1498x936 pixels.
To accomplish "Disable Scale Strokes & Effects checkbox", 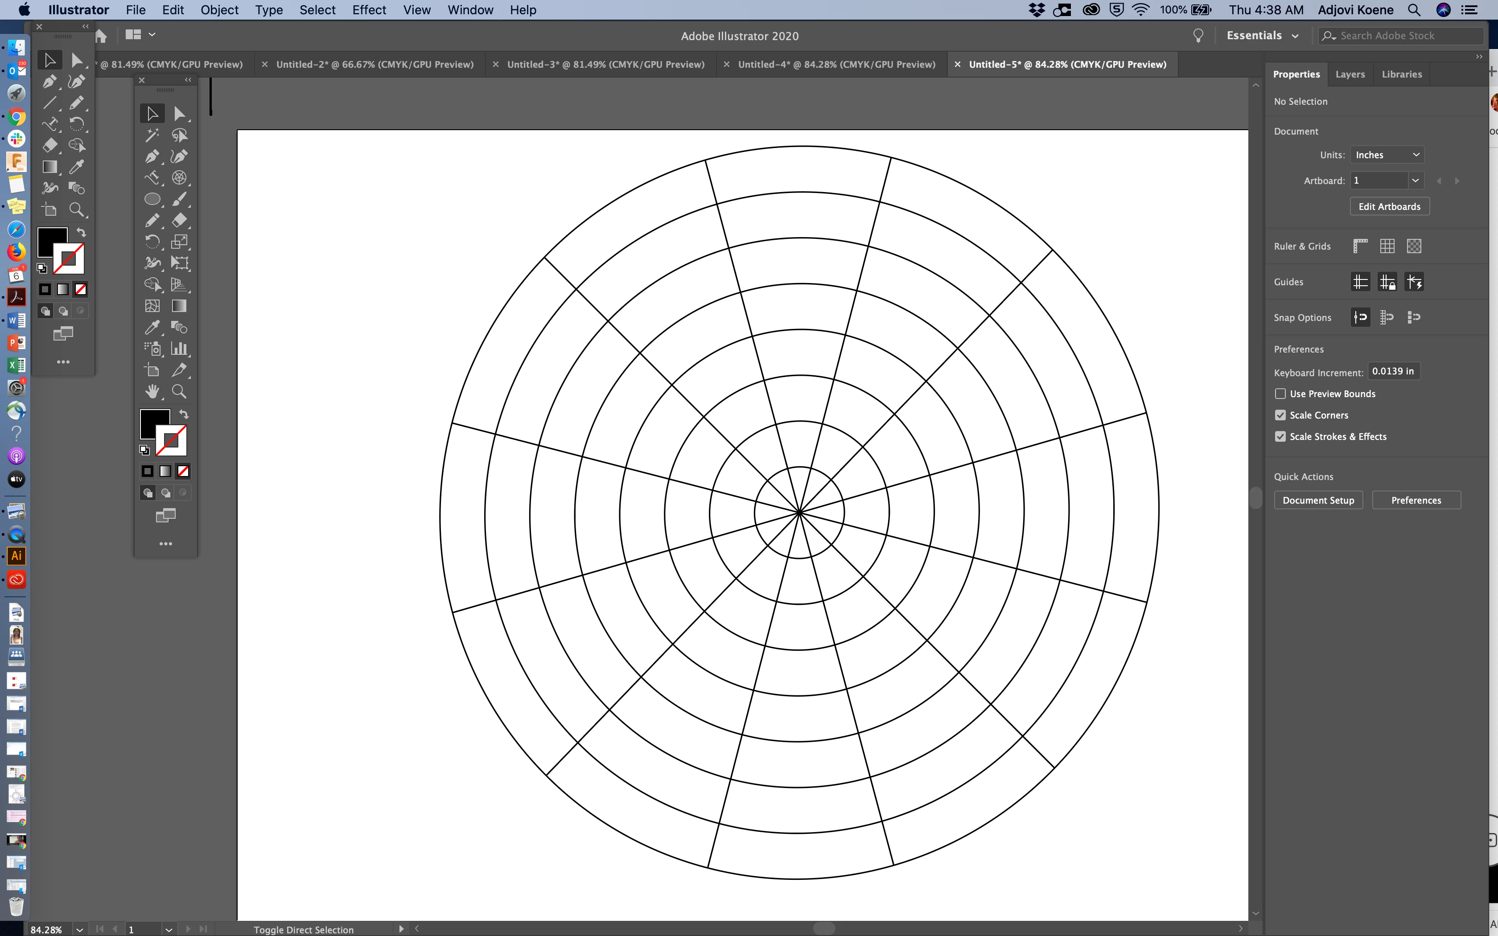I will pos(1280,436).
